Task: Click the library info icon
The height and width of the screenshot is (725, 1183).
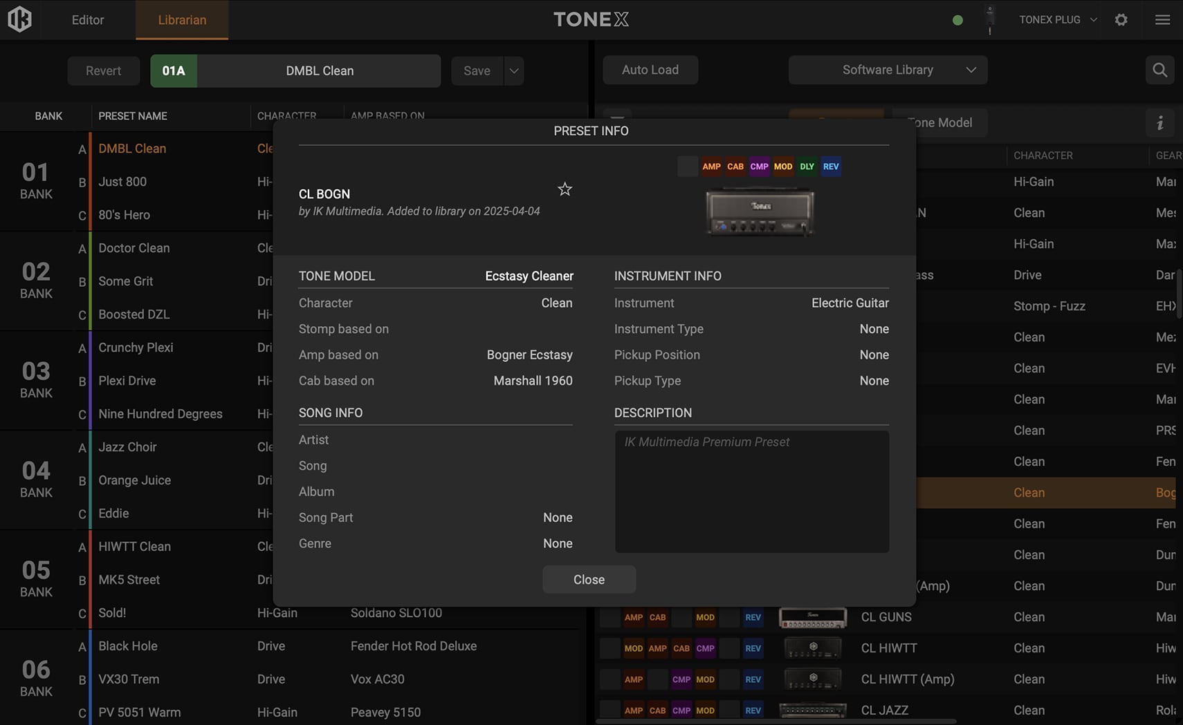Action: click(x=1159, y=123)
